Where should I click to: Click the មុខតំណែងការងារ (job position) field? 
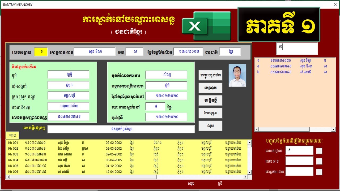click(166, 75)
